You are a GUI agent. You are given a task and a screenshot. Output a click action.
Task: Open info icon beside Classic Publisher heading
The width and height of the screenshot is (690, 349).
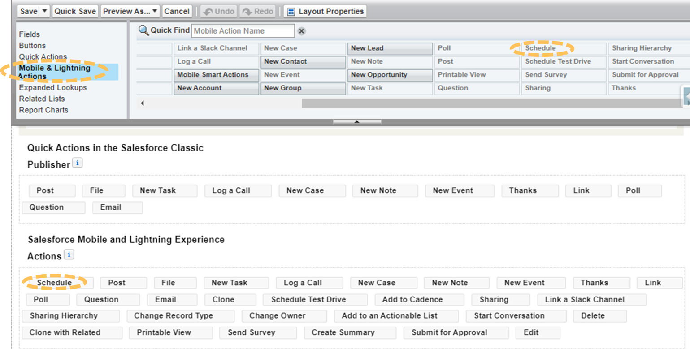[78, 163]
